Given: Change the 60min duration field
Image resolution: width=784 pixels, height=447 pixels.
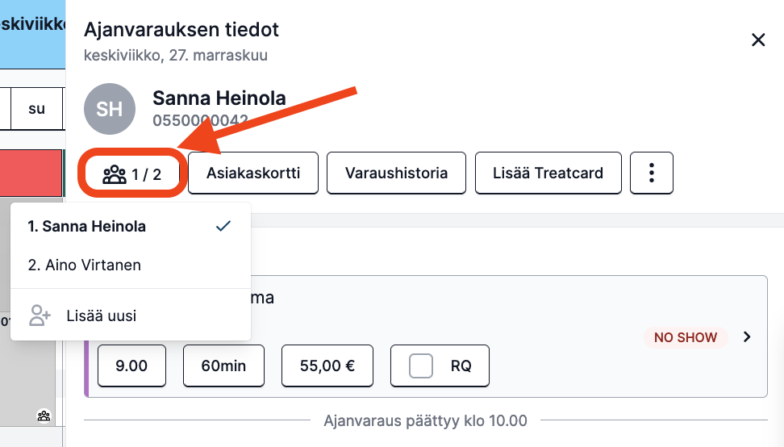Looking at the screenshot, I should 223,366.
